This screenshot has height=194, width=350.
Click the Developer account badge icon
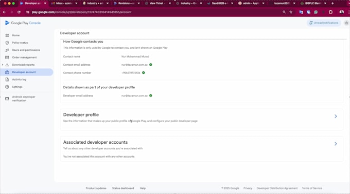point(7,72)
